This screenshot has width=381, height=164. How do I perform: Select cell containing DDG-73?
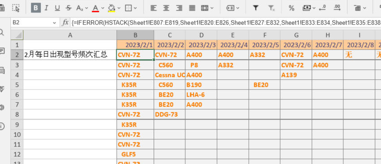pos(170,114)
